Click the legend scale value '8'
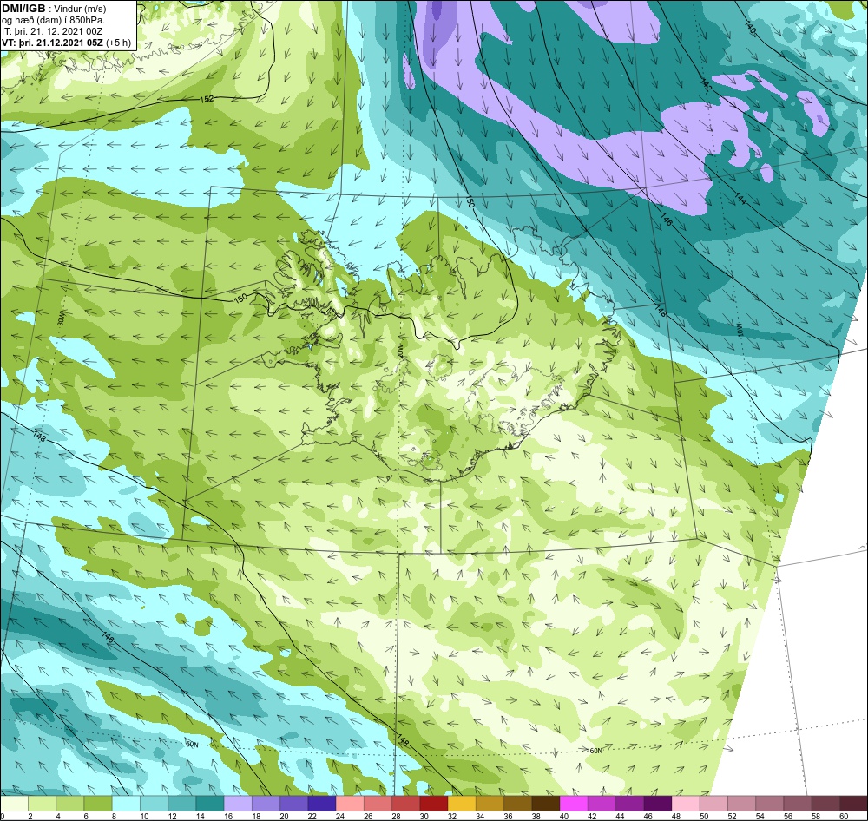This screenshot has height=821, width=868. point(114,816)
